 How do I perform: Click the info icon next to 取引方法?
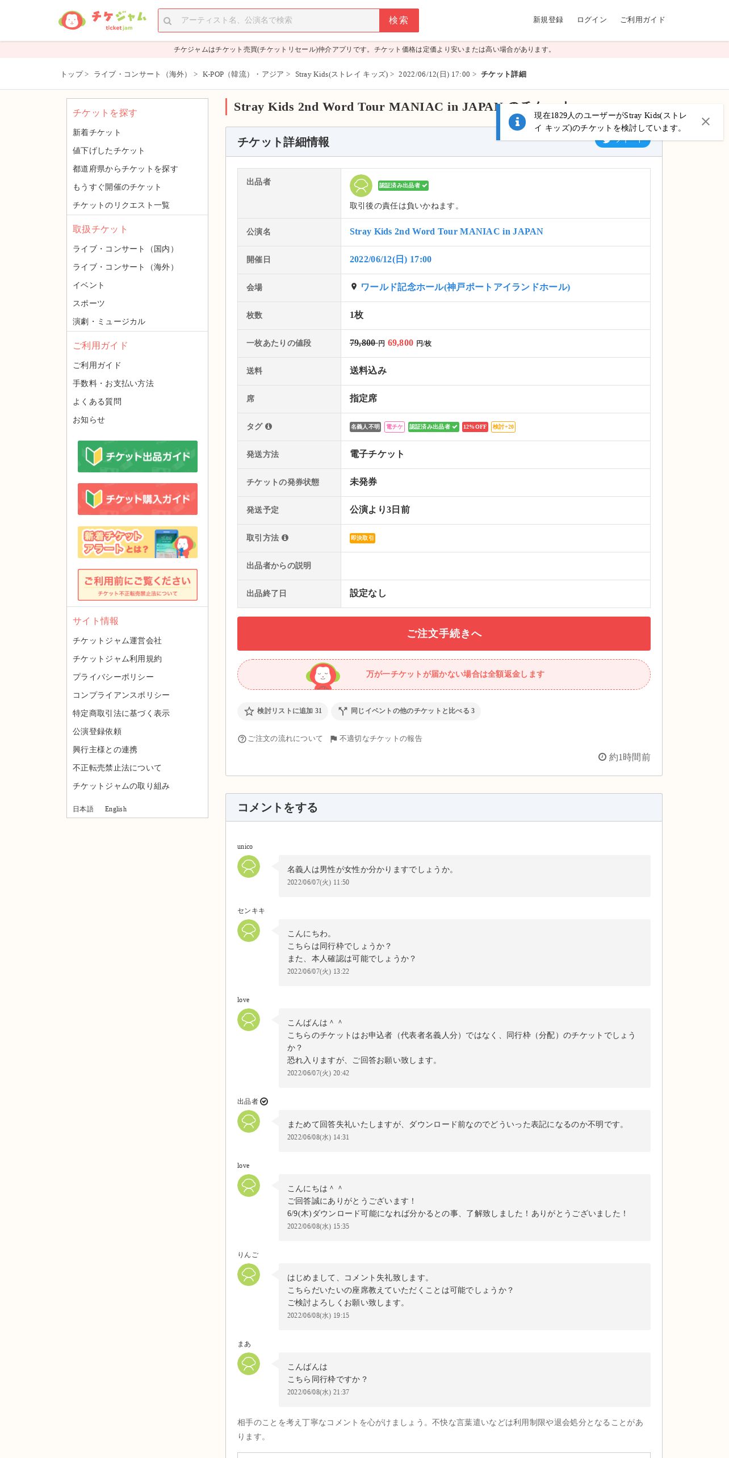coord(285,538)
